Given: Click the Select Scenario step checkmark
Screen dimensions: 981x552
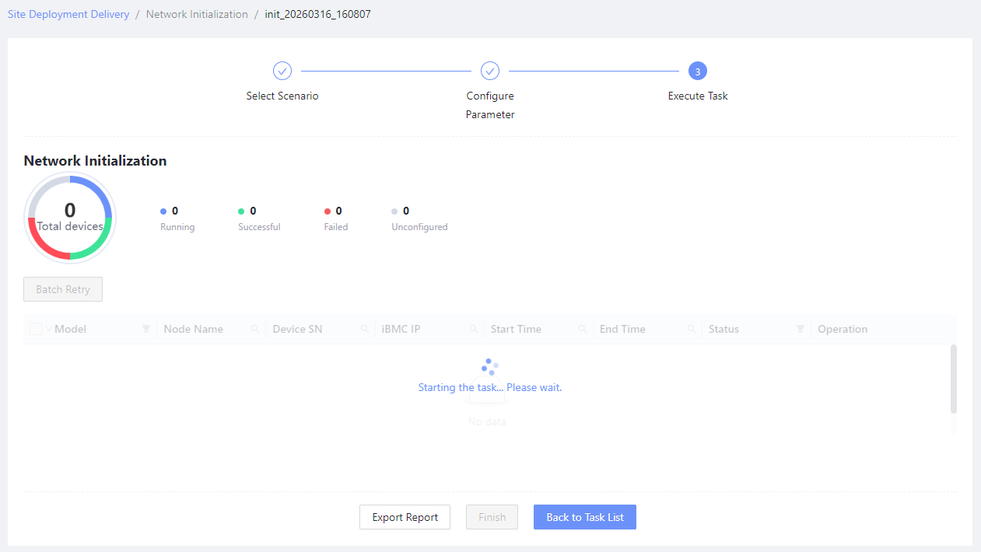Looking at the screenshot, I should tap(282, 71).
